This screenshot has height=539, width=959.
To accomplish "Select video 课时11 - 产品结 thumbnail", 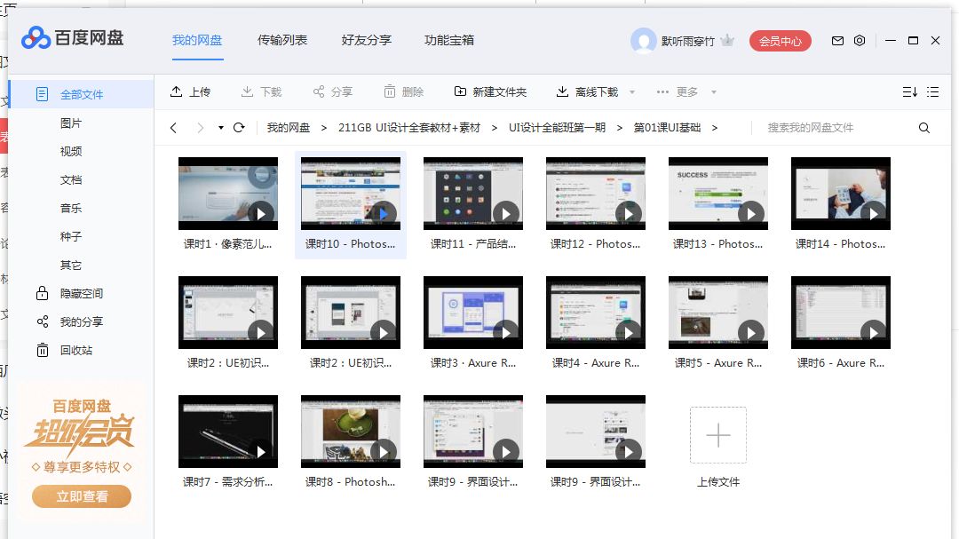I will (473, 194).
